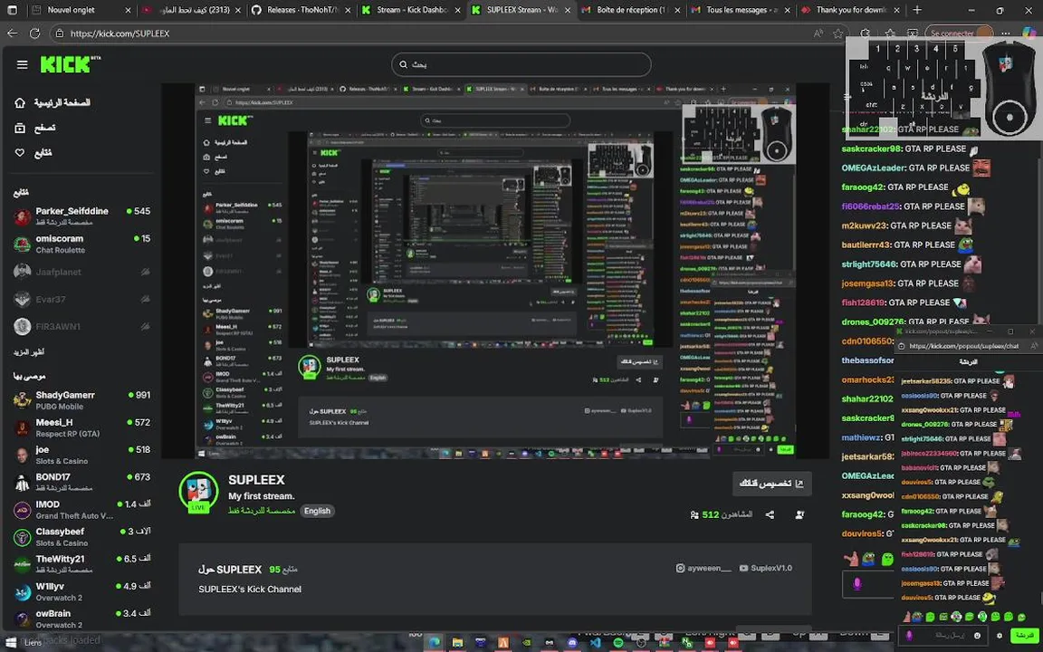Viewport: 1043px width, 652px height.
Task: Open Discord from taskbar
Action: pyautogui.click(x=572, y=643)
